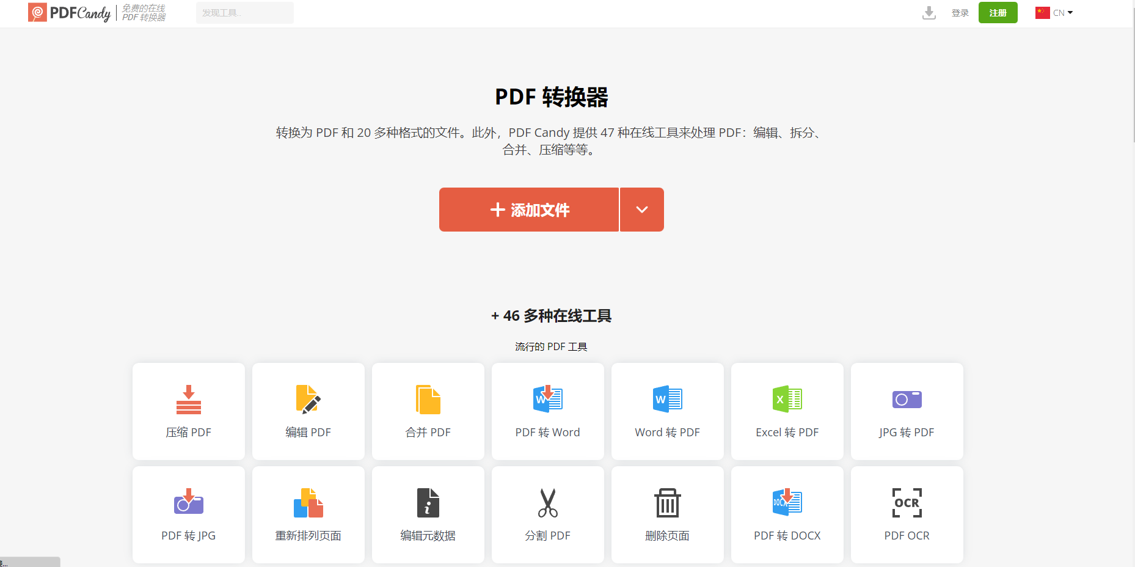
Task: Open the PDF 转 DOCX icon
Action: (x=787, y=502)
